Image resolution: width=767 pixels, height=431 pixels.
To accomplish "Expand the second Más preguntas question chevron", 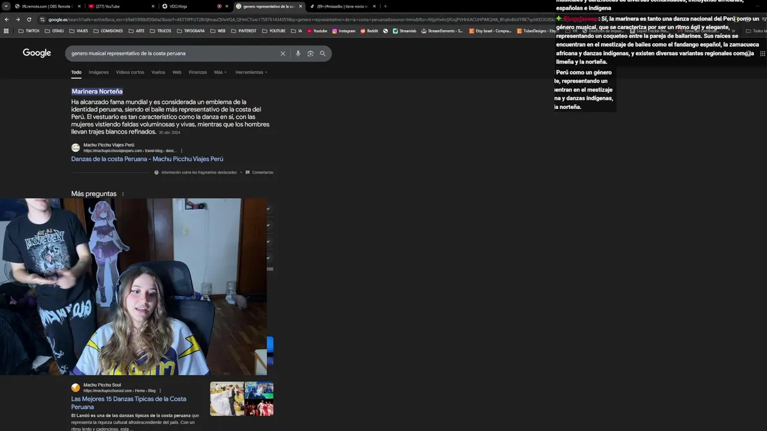I will (x=268, y=225).
